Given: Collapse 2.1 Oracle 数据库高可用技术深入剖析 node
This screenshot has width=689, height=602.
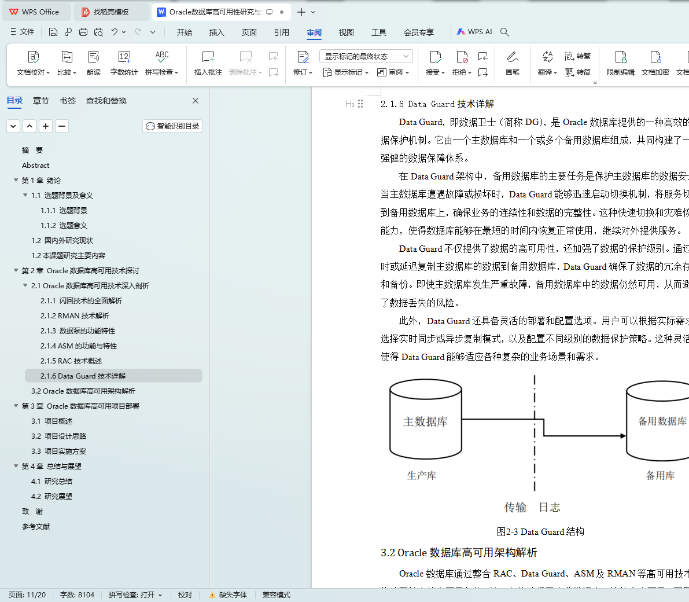Looking at the screenshot, I should point(25,285).
